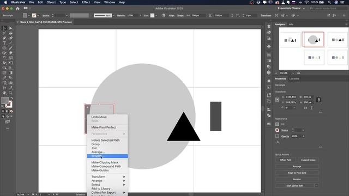
Task: Click the large Fill color swatch in toolbar
Action: (5, 100)
